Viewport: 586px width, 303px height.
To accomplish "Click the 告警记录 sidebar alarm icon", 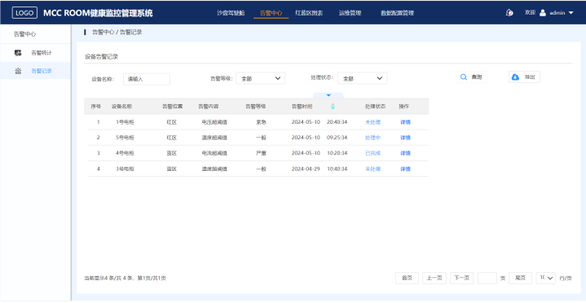I will 18,71.
